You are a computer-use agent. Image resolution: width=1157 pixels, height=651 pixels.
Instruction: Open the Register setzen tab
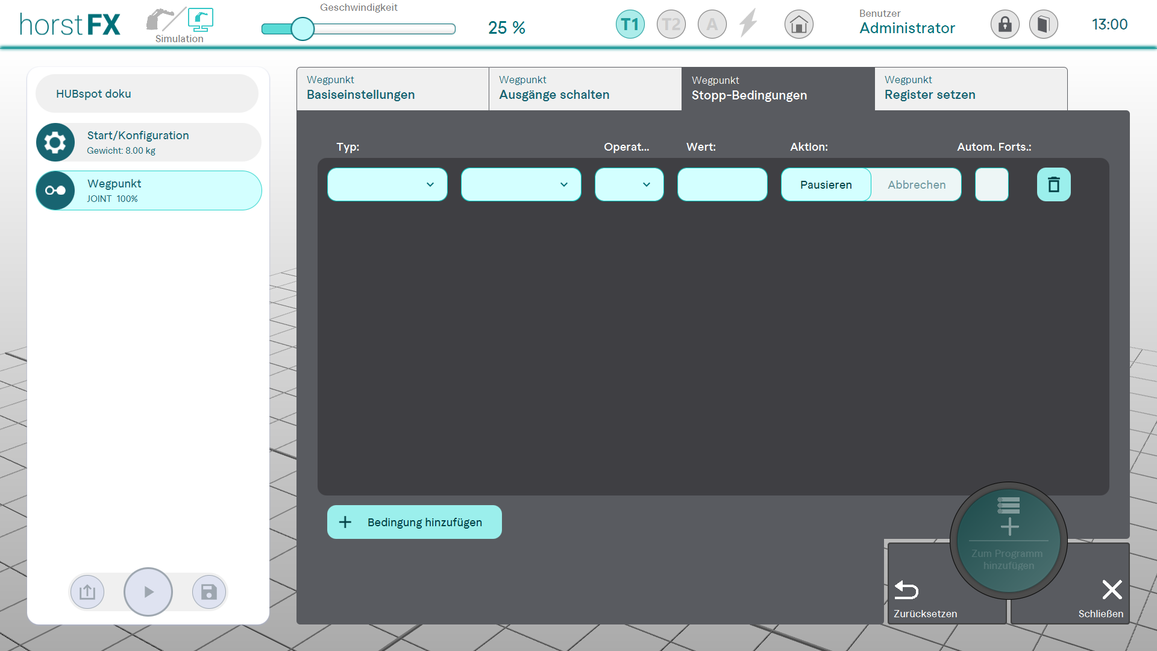pyautogui.click(x=970, y=89)
